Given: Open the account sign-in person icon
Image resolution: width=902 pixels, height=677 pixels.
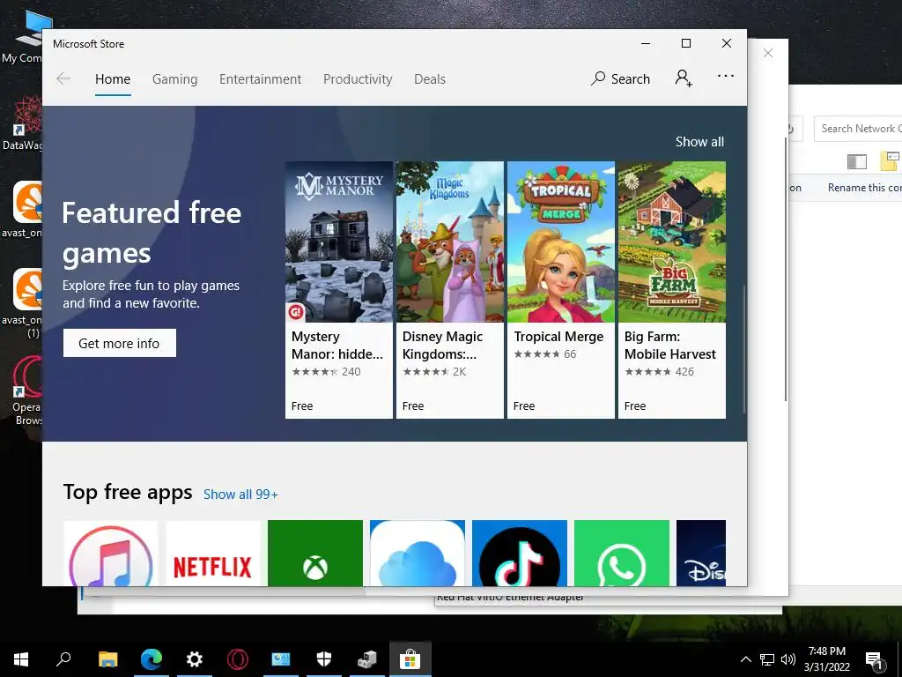Looking at the screenshot, I should [x=684, y=78].
